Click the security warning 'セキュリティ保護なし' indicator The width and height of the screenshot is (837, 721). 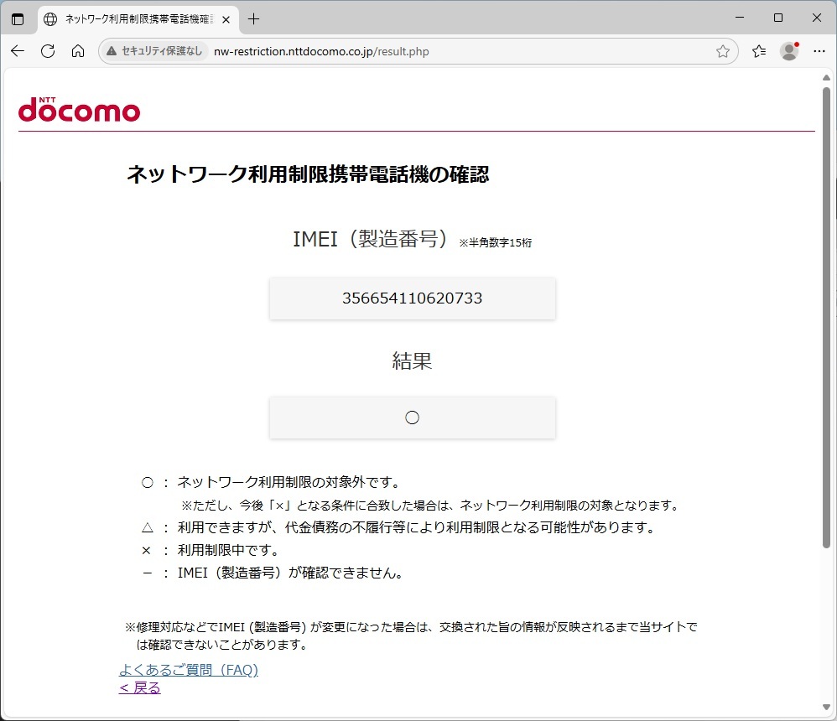pyautogui.click(x=154, y=51)
